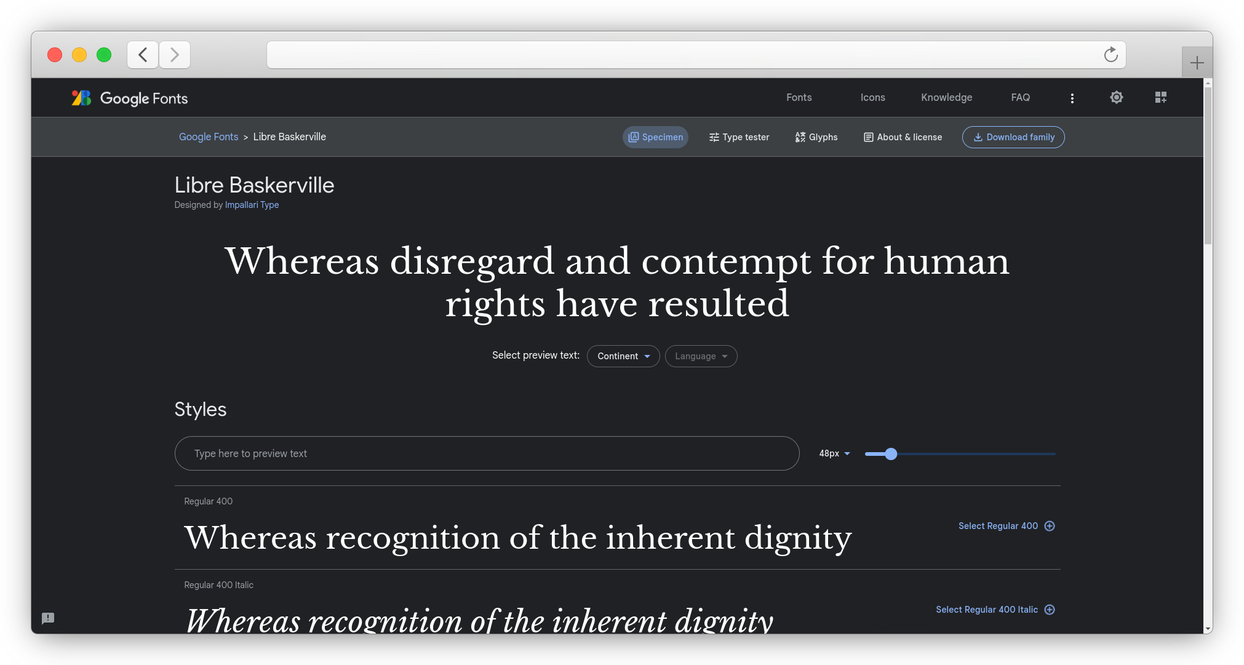The height and width of the screenshot is (665, 1244).
Task: Click the Fonts menu item
Action: [x=799, y=97]
